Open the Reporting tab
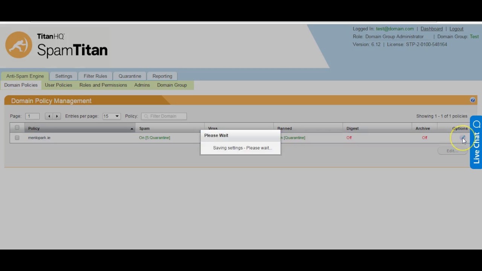The height and width of the screenshot is (271, 482). click(x=162, y=76)
